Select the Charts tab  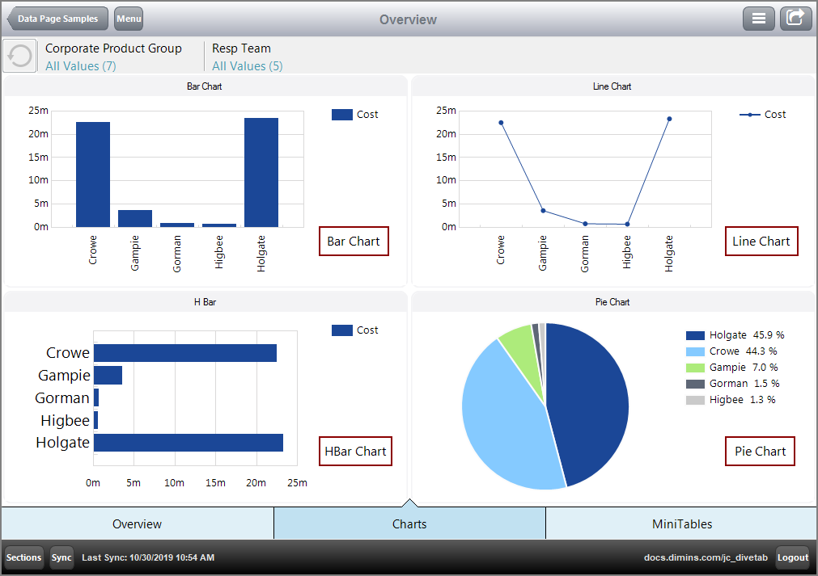pos(409,523)
